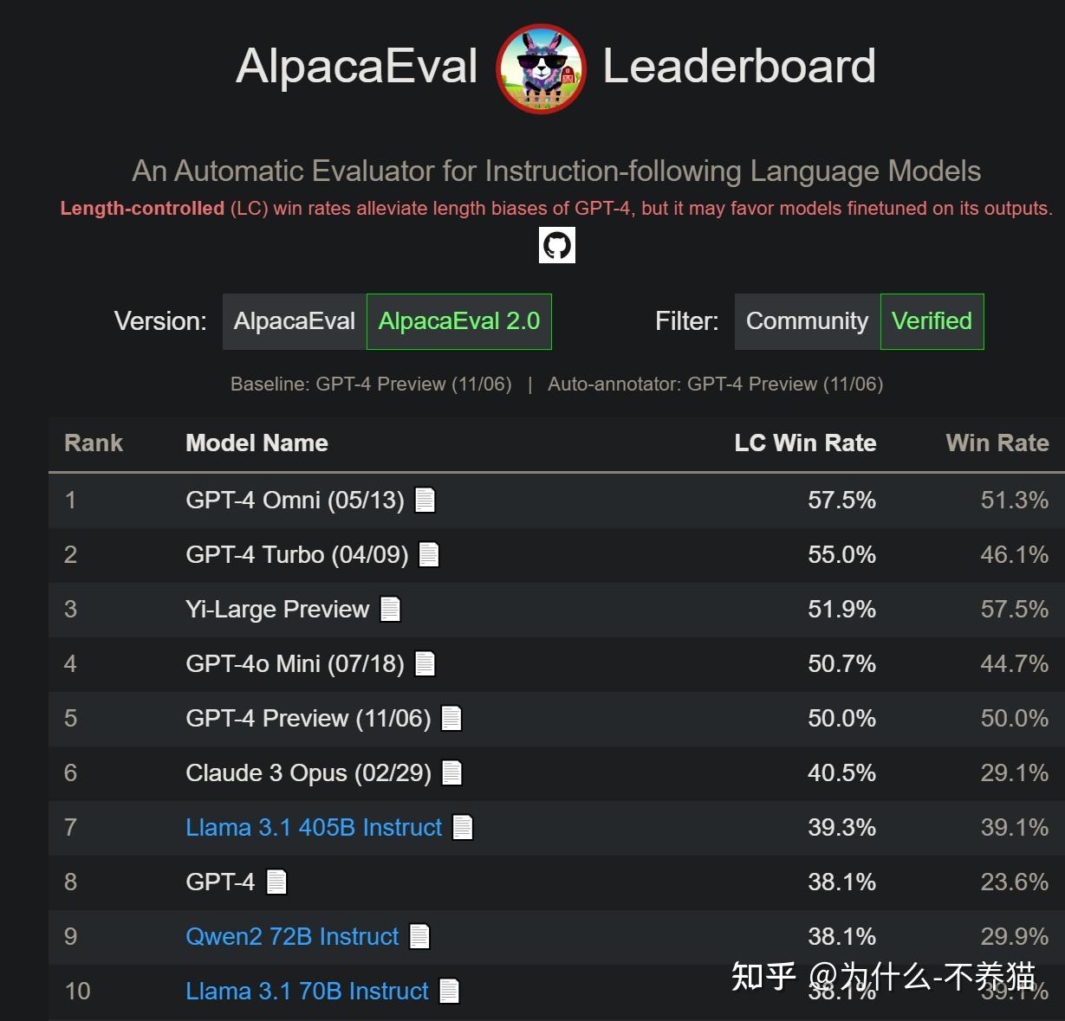Select the AlpacaEval 2.0 version

click(x=459, y=321)
